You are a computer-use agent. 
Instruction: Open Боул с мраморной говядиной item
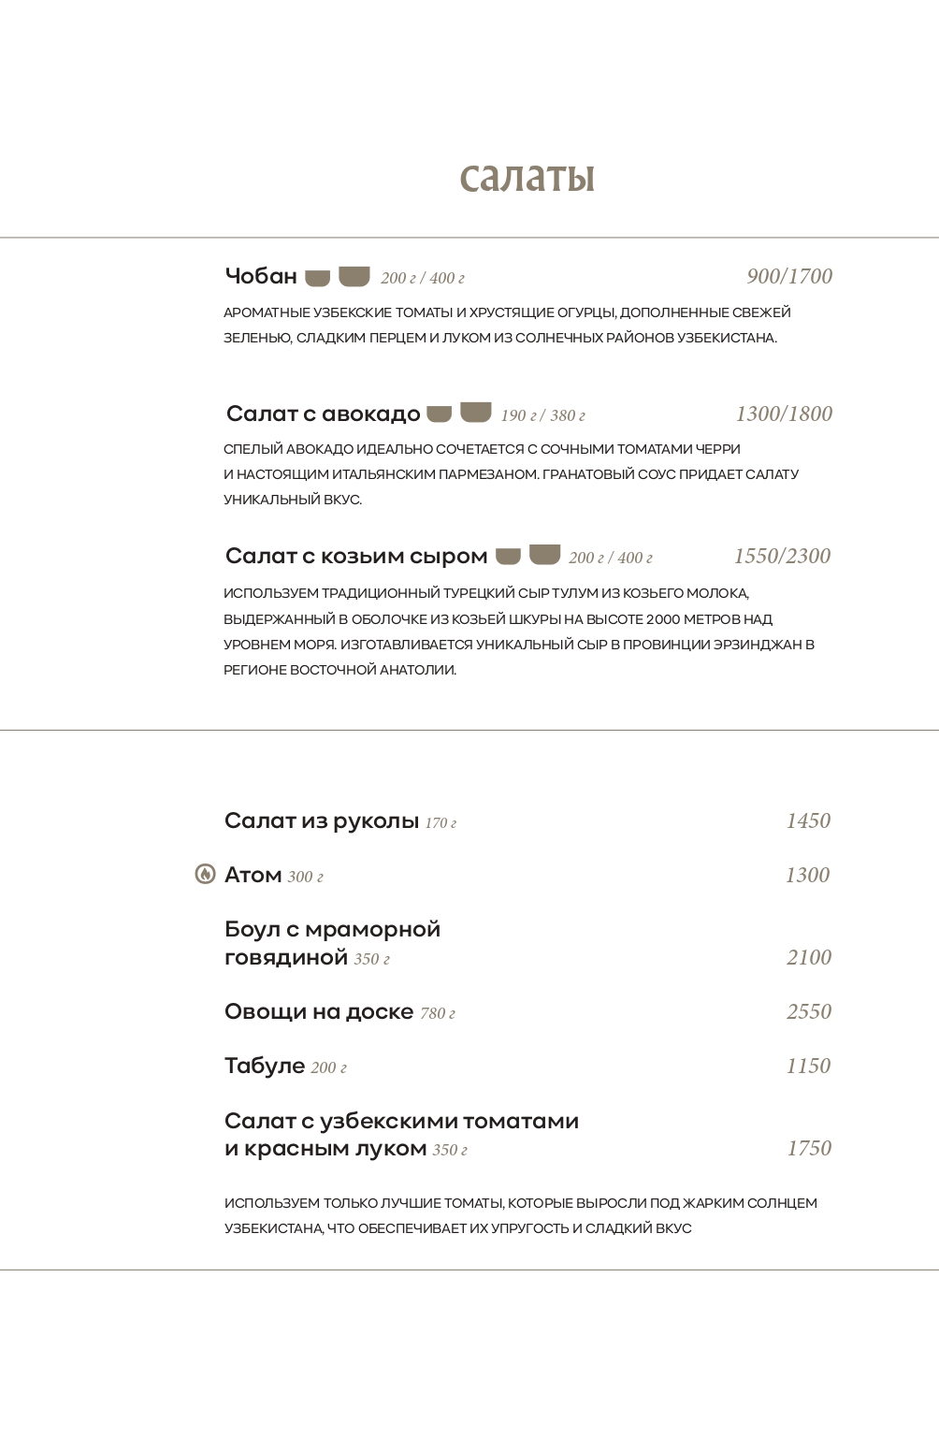pos(332,943)
